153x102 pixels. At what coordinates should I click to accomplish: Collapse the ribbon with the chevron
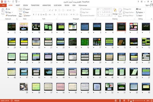pyautogui.click(x=151, y=19)
